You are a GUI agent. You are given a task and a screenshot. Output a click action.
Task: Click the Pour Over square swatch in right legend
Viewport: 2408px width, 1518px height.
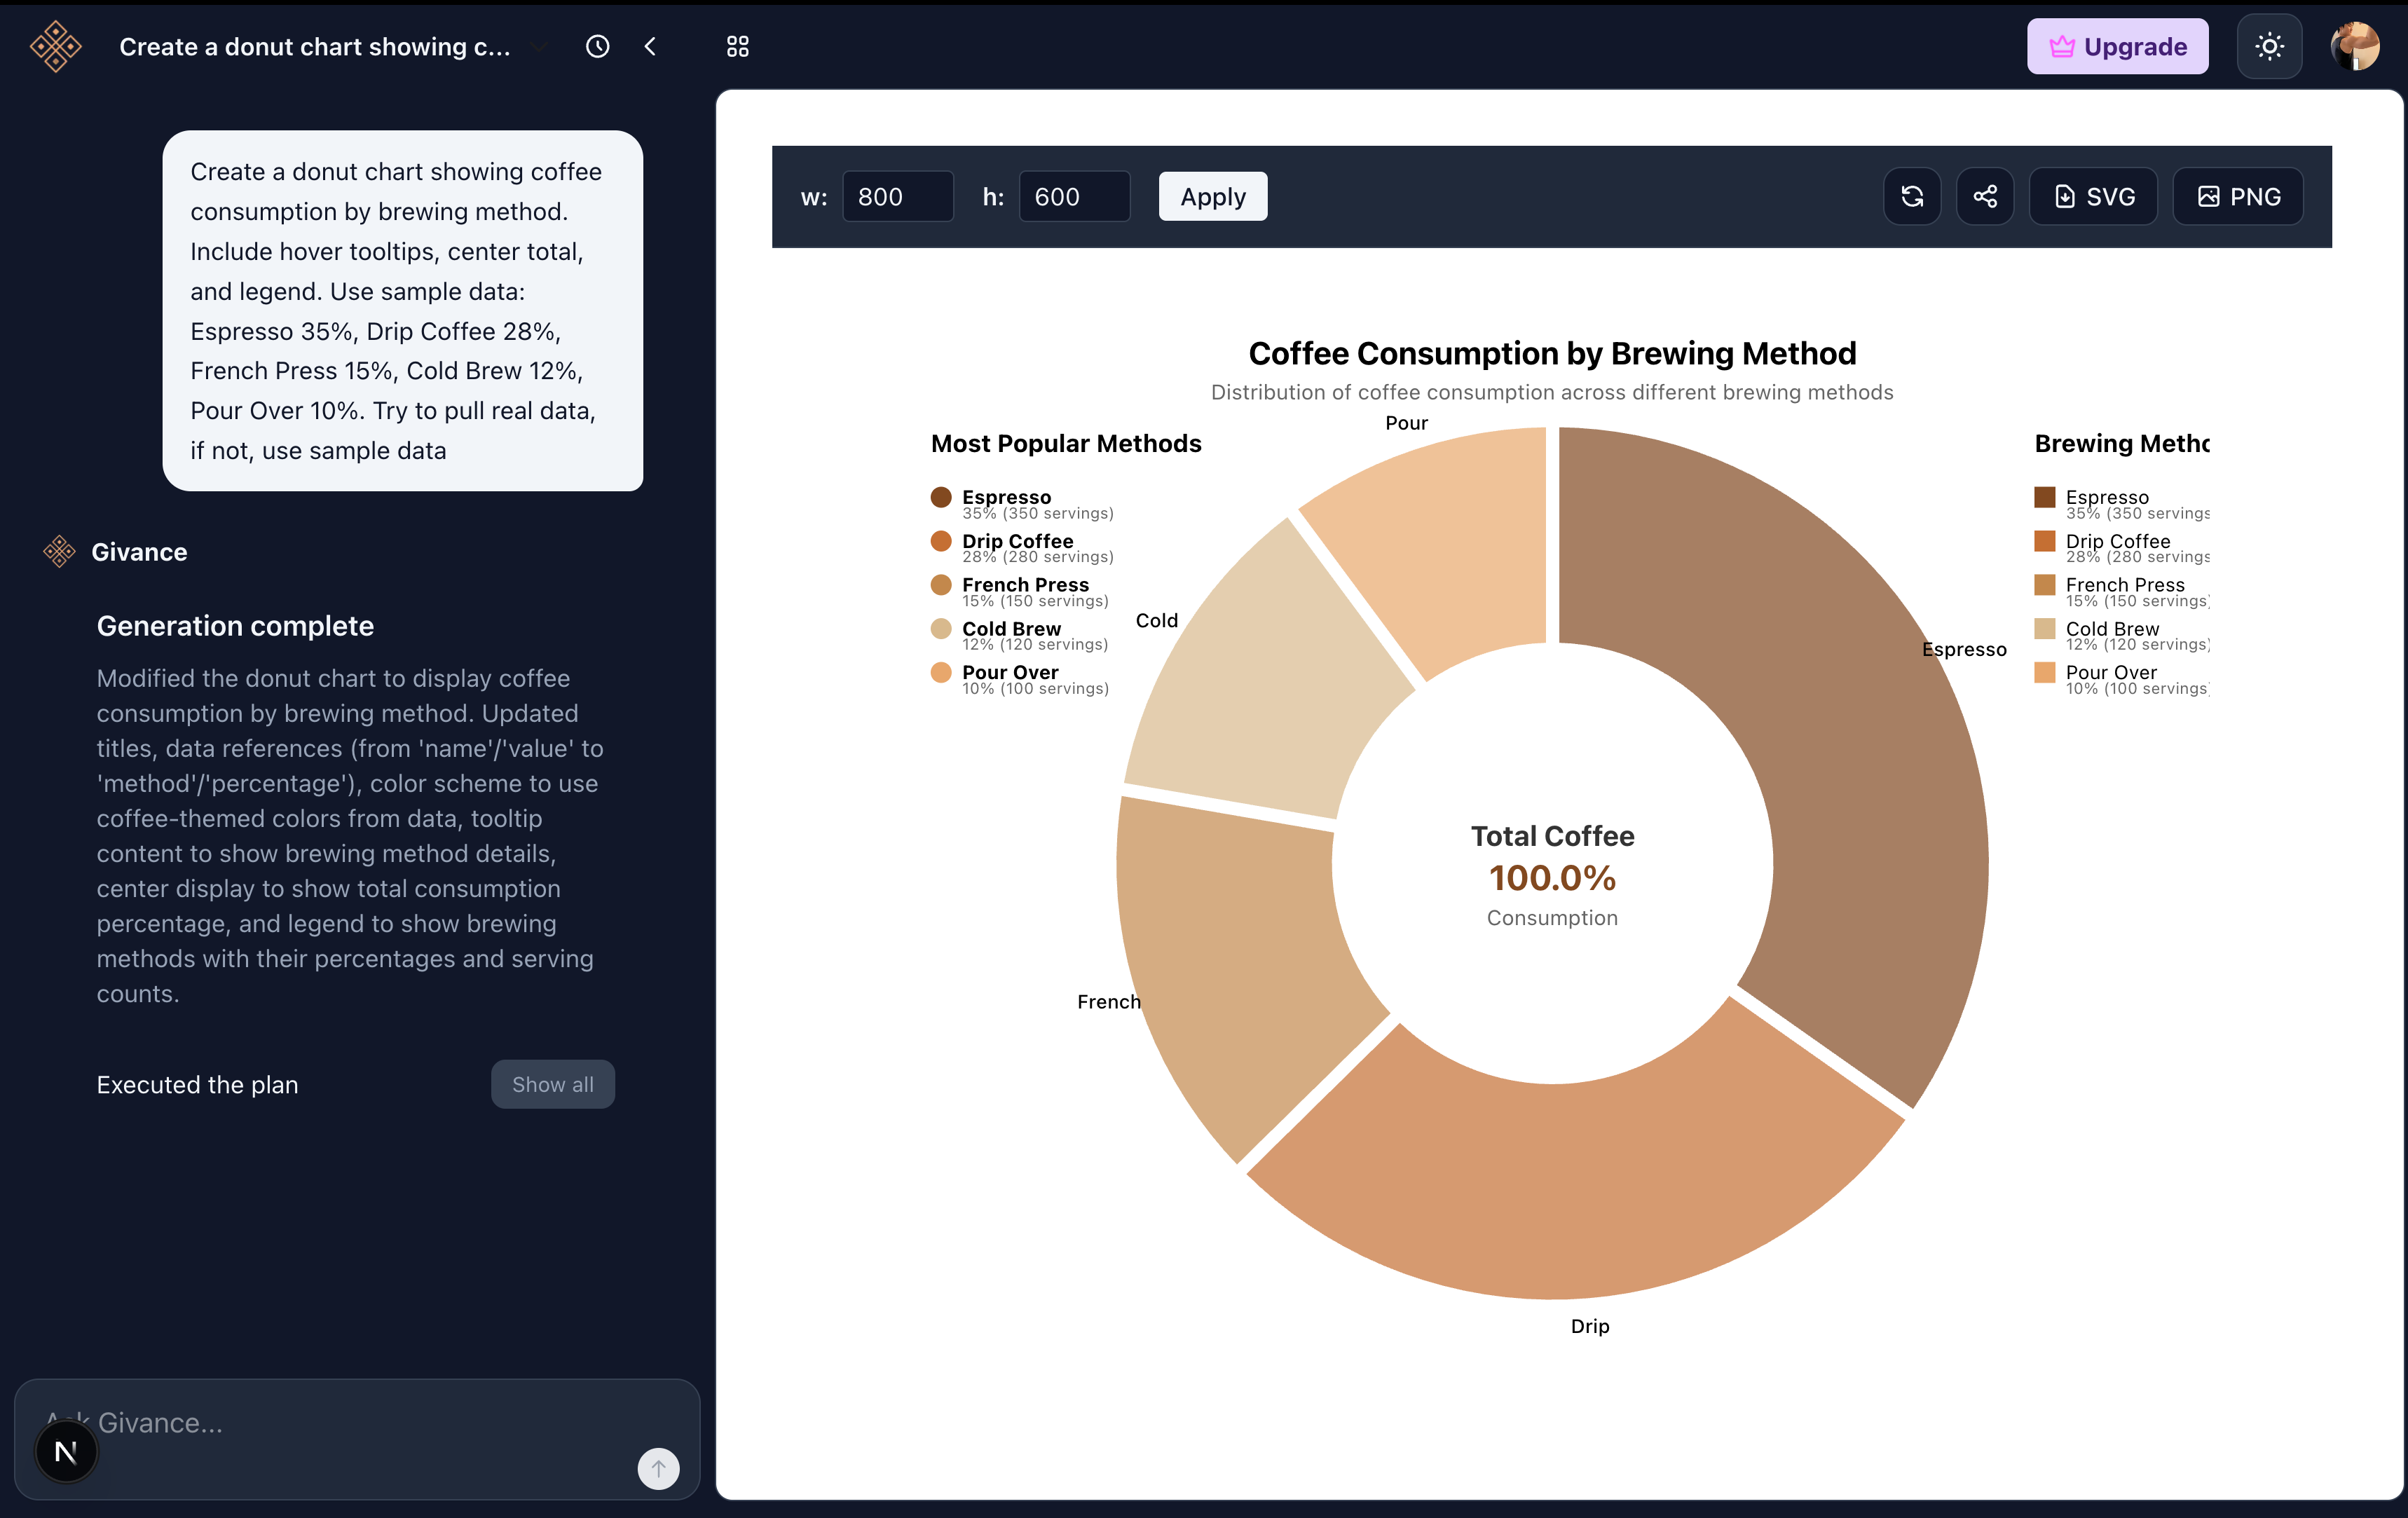[x=2045, y=672]
